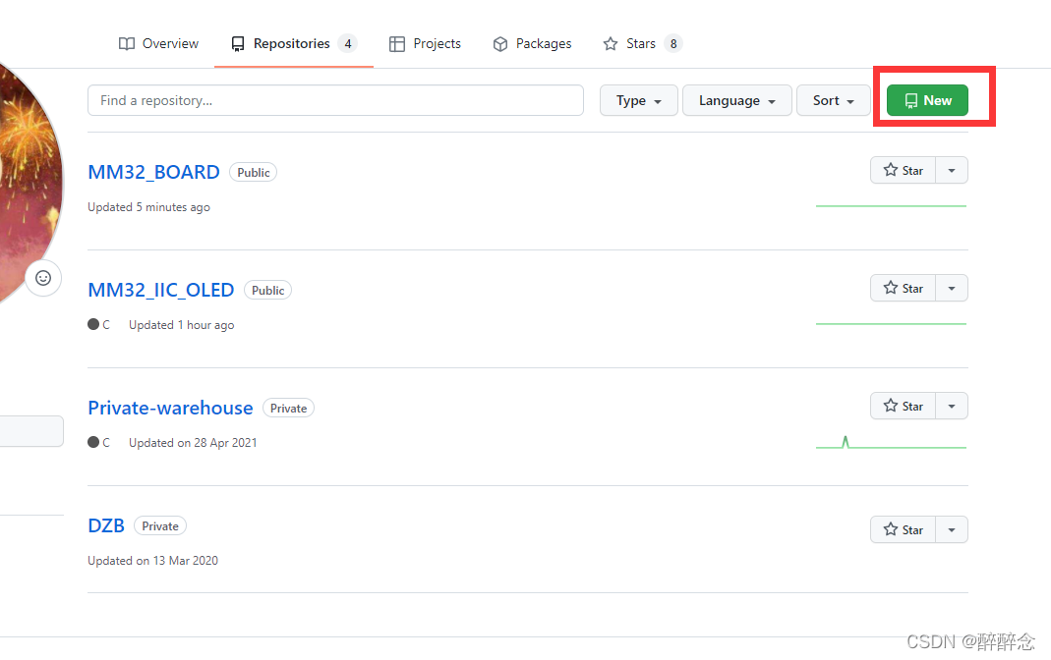Expand star lists dropdown for DZB
This screenshot has width=1051, height=660.
[x=952, y=529]
